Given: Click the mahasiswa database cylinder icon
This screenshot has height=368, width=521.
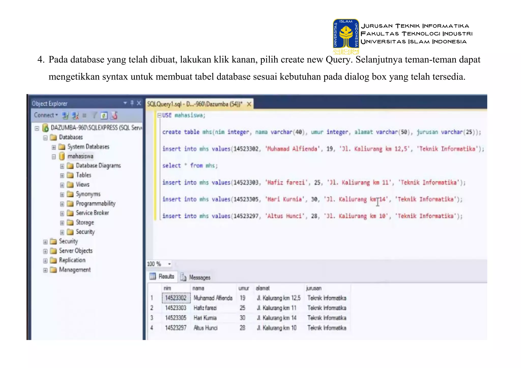Looking at the screenshot, I should tap(62, 156).
